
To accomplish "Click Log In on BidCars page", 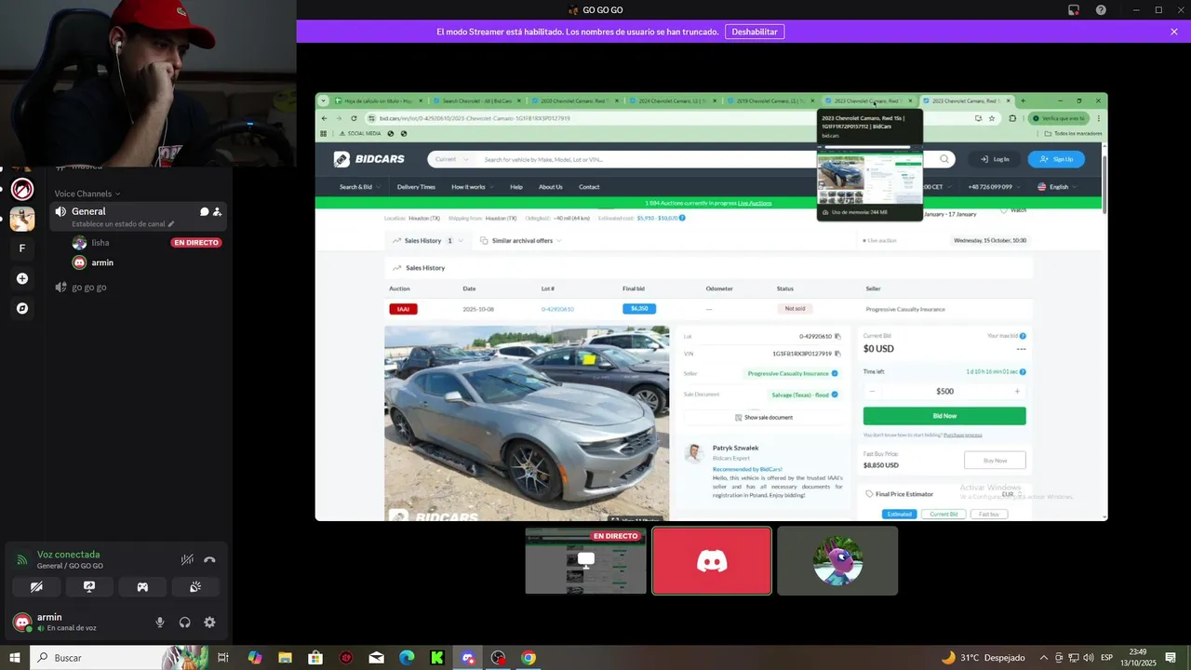I will coord(996,159).
